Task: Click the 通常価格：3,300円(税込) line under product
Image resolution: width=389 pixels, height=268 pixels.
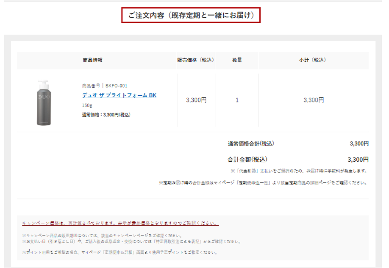Action: click(106, 115)
